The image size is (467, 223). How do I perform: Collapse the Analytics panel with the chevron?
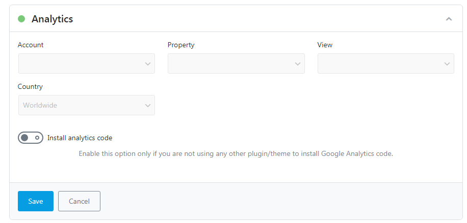point(449,19)
